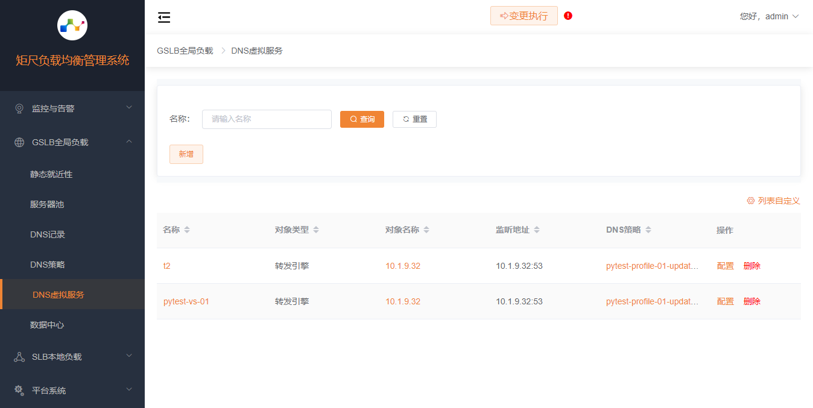Open the admin user dropdown

[x=770, y=16]
